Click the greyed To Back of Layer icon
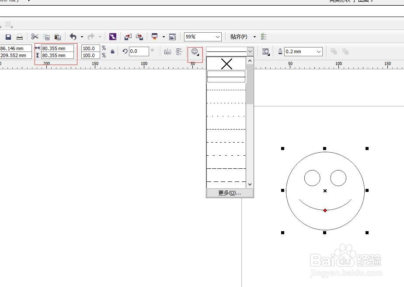Viewport: 404px width, 287px height. coord(345,51)
